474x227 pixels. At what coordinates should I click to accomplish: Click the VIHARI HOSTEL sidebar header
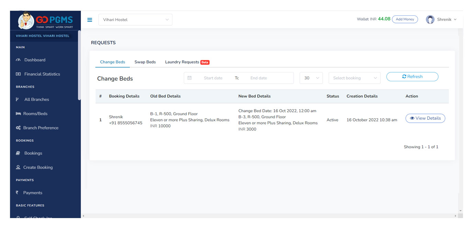pos(43,36)
